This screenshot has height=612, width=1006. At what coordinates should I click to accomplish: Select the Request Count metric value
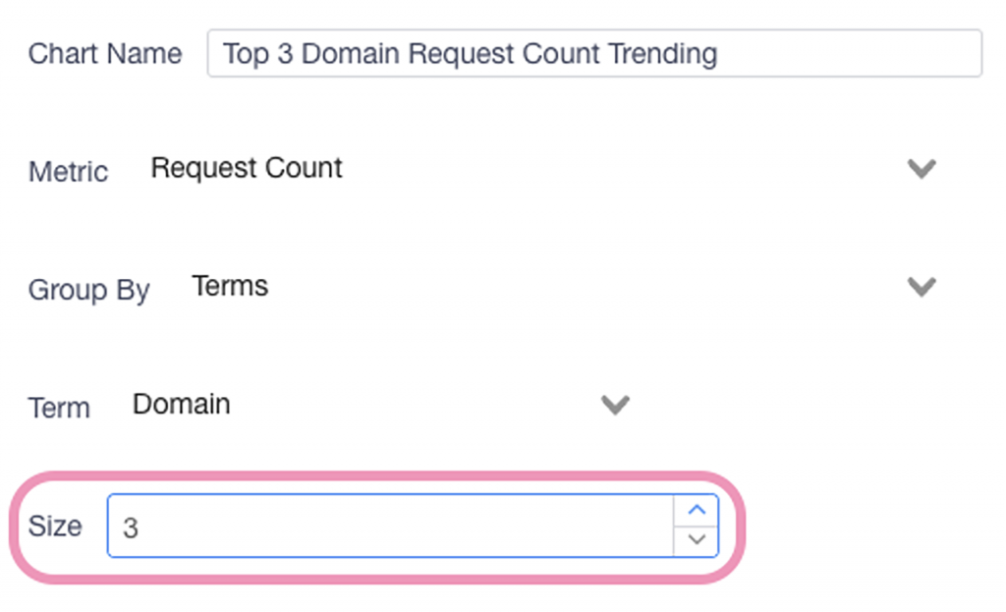pos(247,168)
